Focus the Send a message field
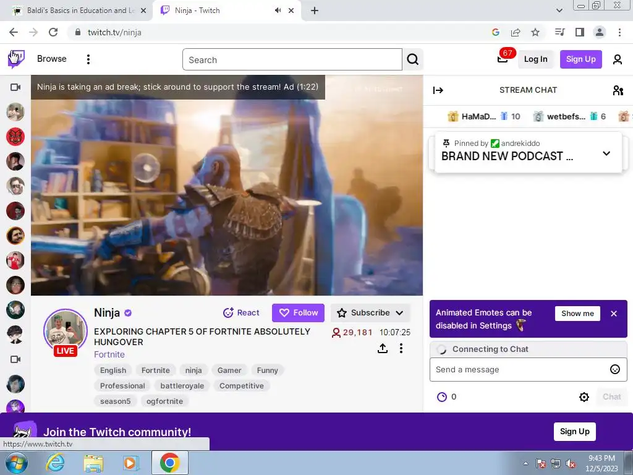The image size is (633, 475). pos(528,370)
